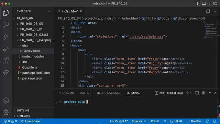This screenshot has width=220, height=124.
Task: Click div.container.mt-5 breadcrumb item
Action: coord(189,18)
